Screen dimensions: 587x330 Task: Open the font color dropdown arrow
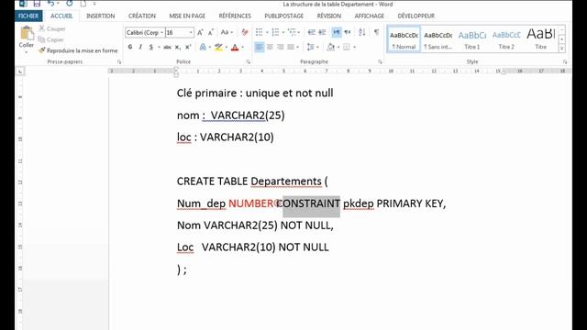[x=242, y=47]
